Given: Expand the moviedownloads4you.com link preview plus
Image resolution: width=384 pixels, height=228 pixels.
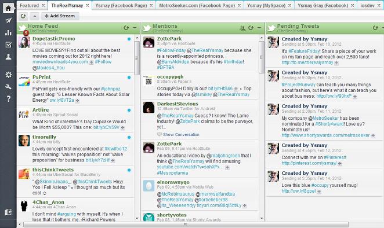Looking at the screenshot, I should (91, 62).
